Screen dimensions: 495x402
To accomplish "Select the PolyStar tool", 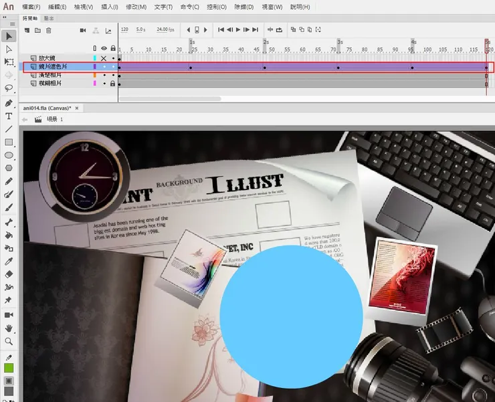I will click(9, 168).
